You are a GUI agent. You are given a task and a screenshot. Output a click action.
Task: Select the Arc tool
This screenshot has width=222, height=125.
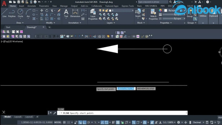coord(28,13)
